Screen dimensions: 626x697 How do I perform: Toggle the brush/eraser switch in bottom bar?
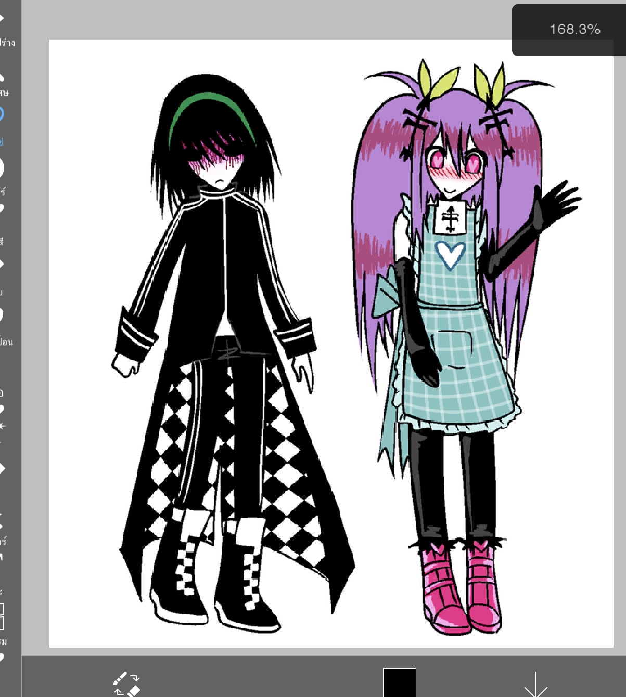pyautogui.click(x=127, y=684)
